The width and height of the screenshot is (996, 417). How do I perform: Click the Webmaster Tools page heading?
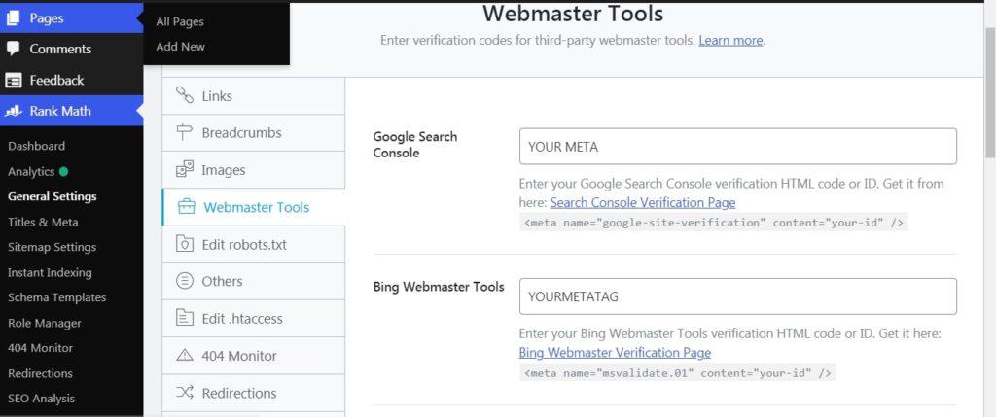[x=573, y=13]
